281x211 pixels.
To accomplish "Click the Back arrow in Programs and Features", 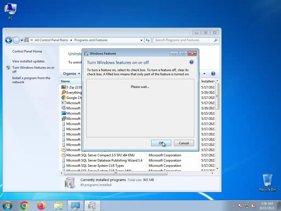I will 9,40.
